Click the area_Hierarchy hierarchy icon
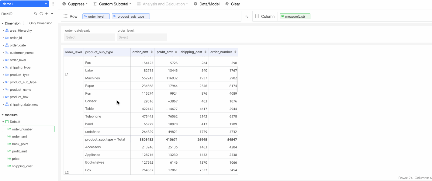The image size is (432, 181). (x=7, y=30)
